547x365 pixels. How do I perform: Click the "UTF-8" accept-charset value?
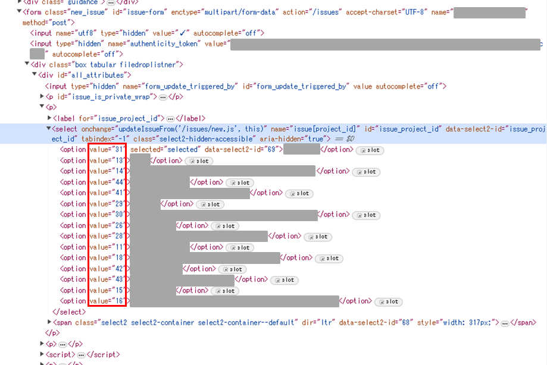[414, 12]
